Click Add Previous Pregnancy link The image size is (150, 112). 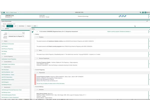(x=7, y=49)
